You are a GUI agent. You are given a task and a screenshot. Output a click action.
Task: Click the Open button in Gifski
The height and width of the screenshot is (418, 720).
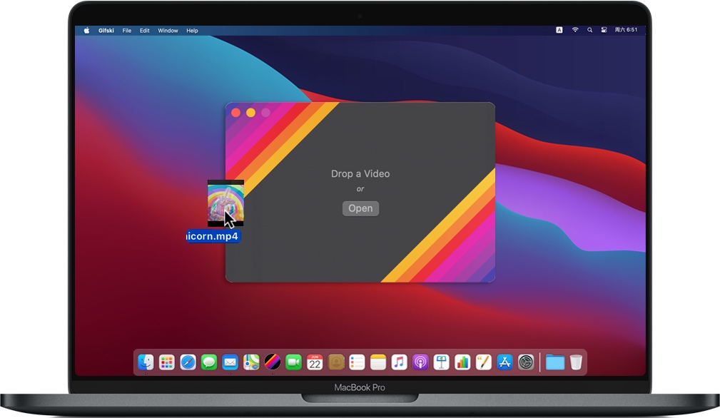(360, 208)
